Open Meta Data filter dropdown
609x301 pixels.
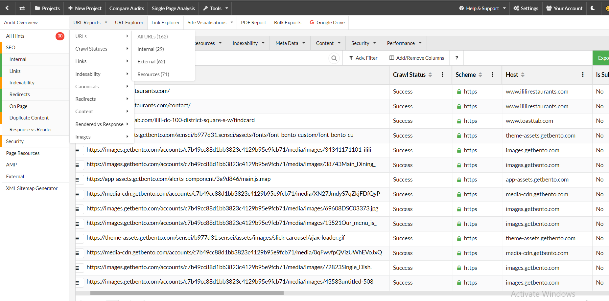[x=290, y=43]
